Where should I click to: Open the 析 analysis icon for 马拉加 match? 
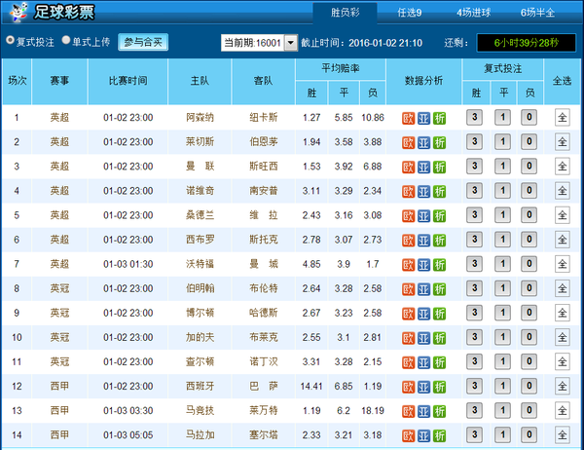pos(440,434)
